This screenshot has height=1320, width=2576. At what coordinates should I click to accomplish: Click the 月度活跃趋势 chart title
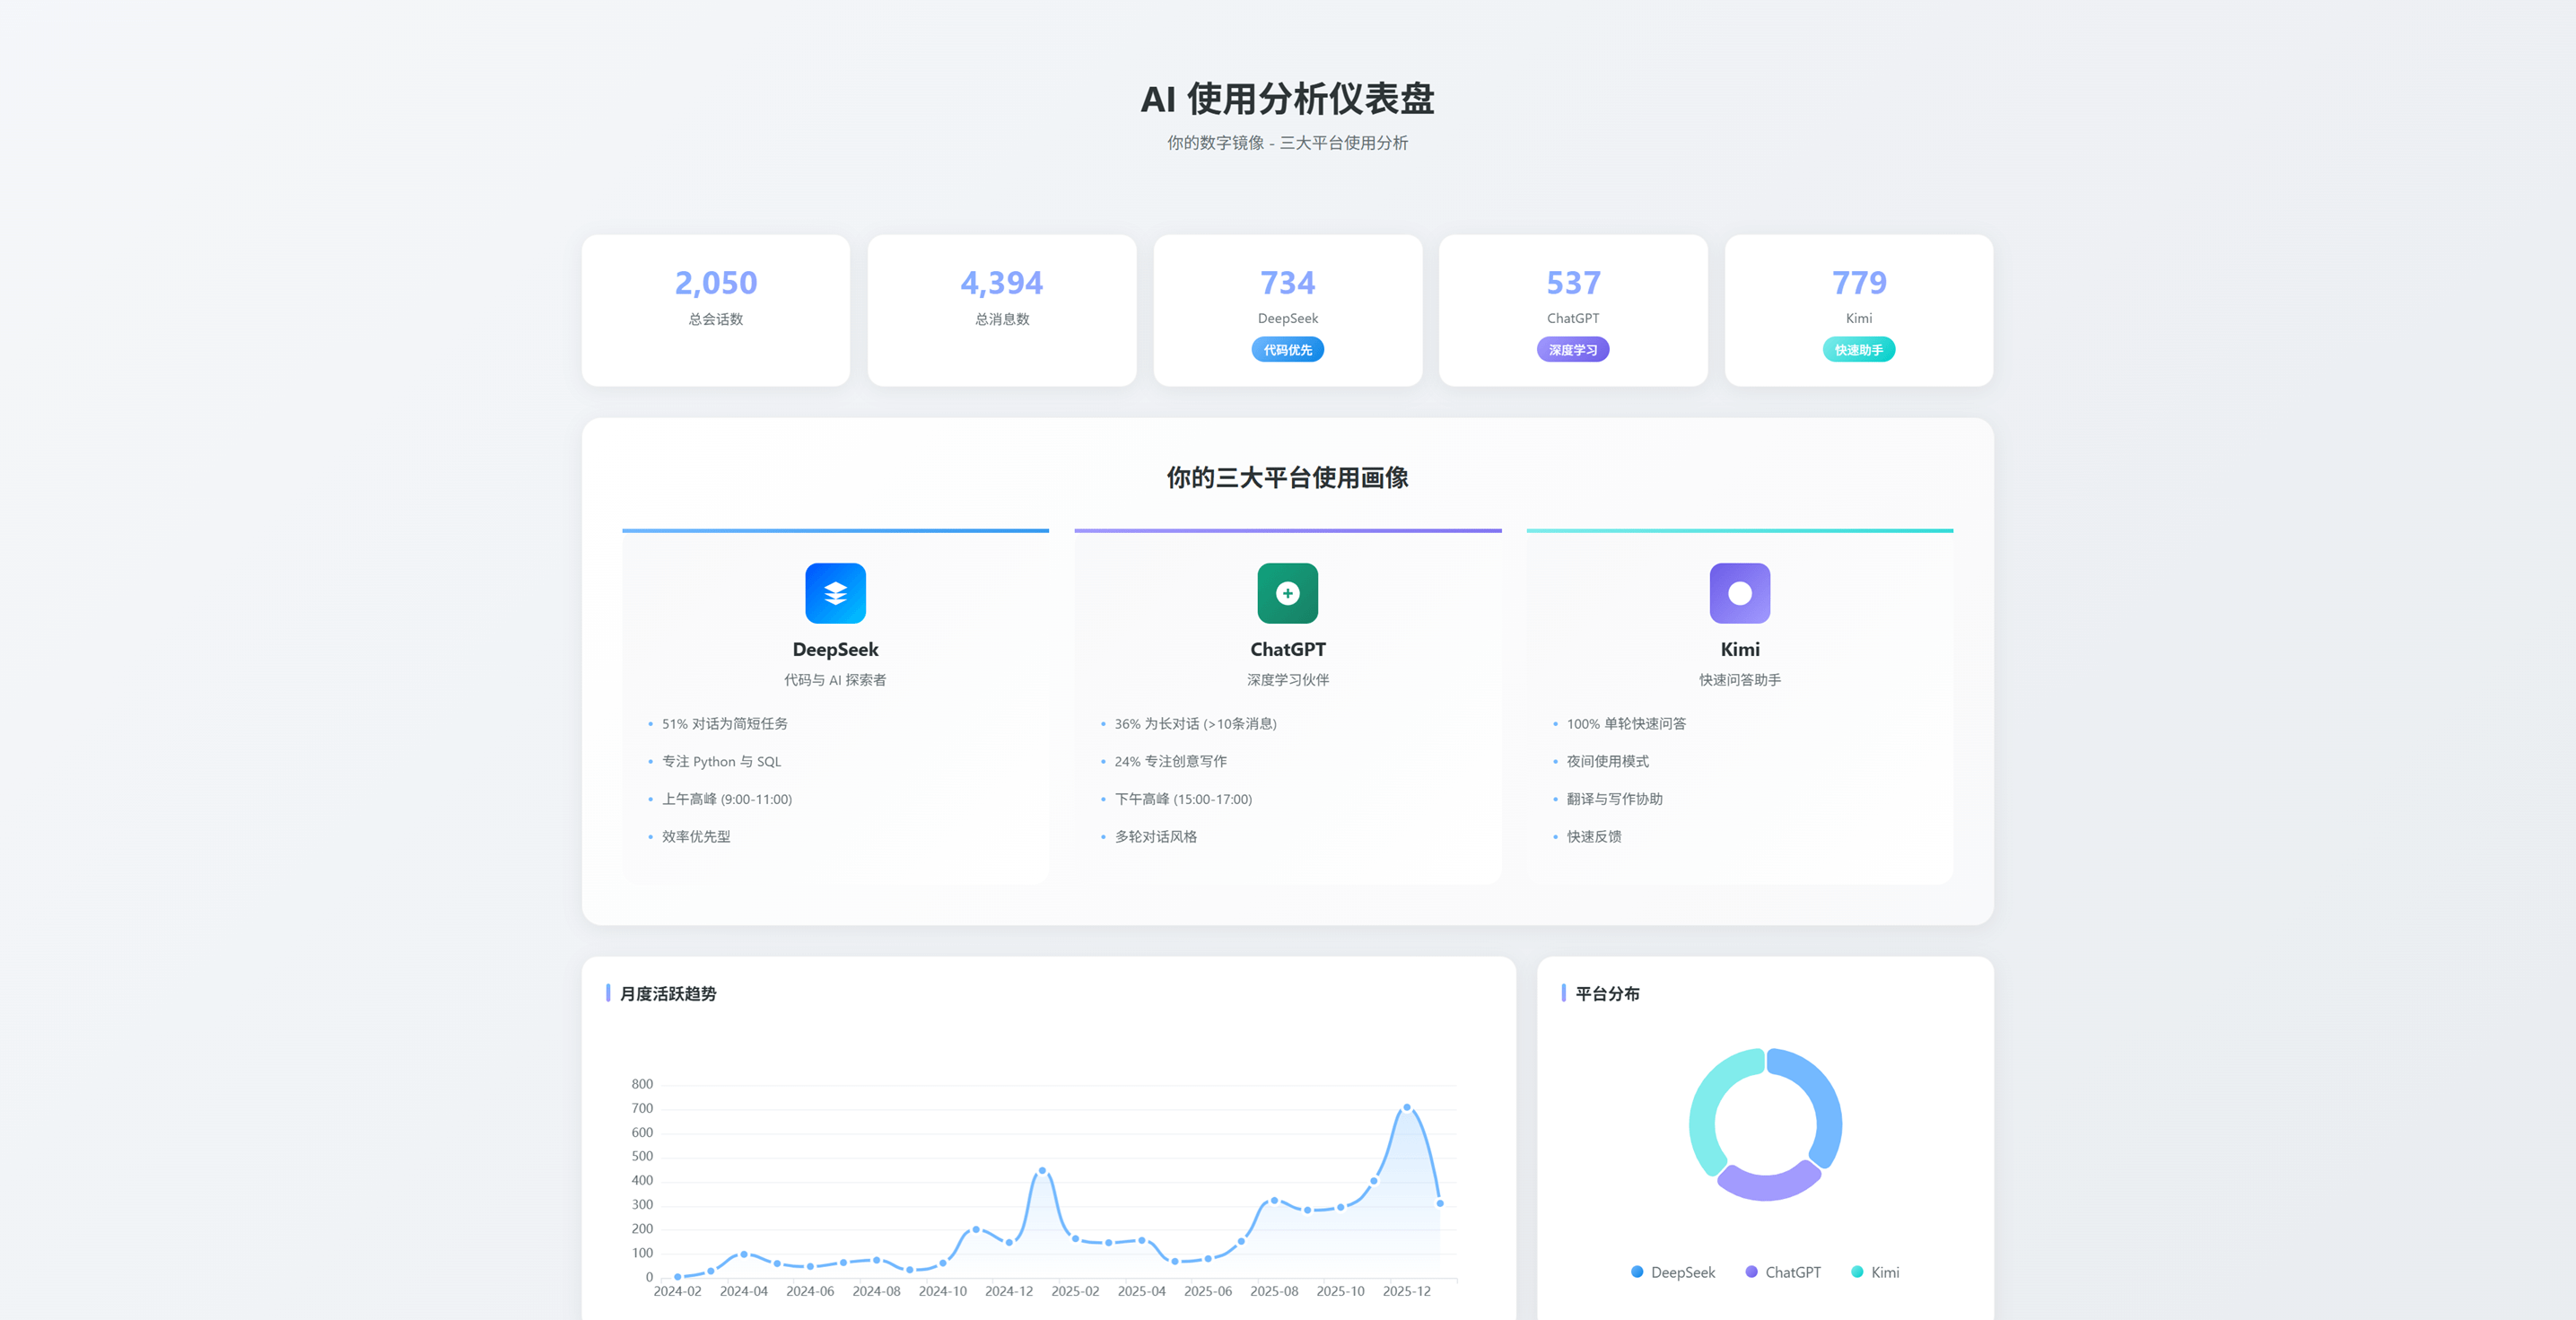pyautogui.click(x=668, y=993)
